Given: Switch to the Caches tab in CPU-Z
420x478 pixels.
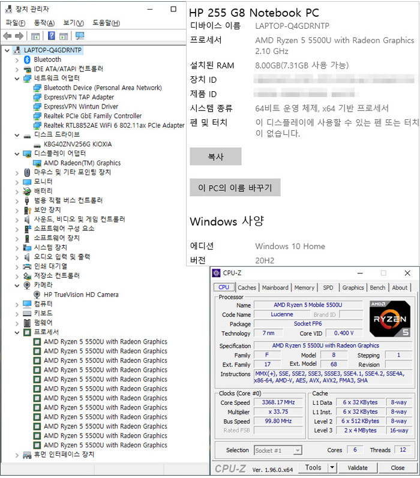Looking at the screenshot, I should [247, 288].
